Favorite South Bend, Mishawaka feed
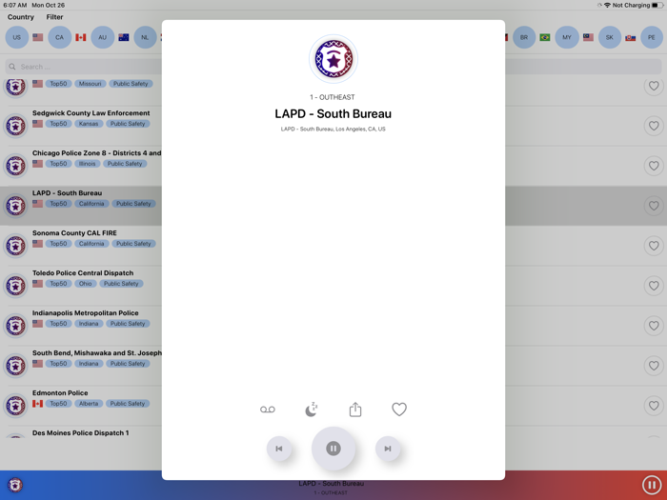Viewport: 667px width, 500px height. [654, 366]
